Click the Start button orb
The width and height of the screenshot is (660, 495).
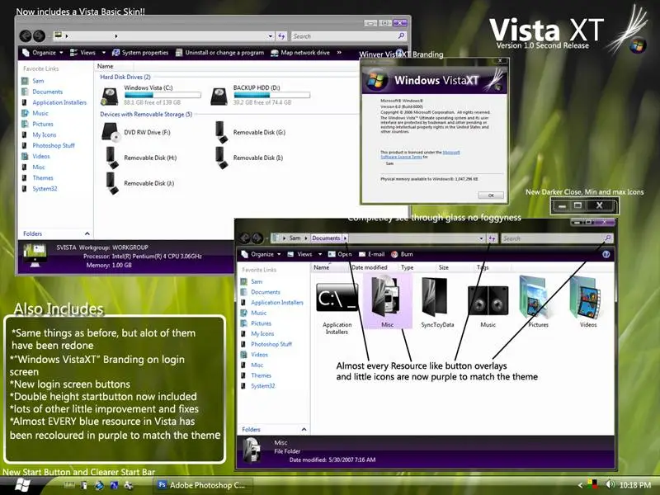click(x=21, y=484)
